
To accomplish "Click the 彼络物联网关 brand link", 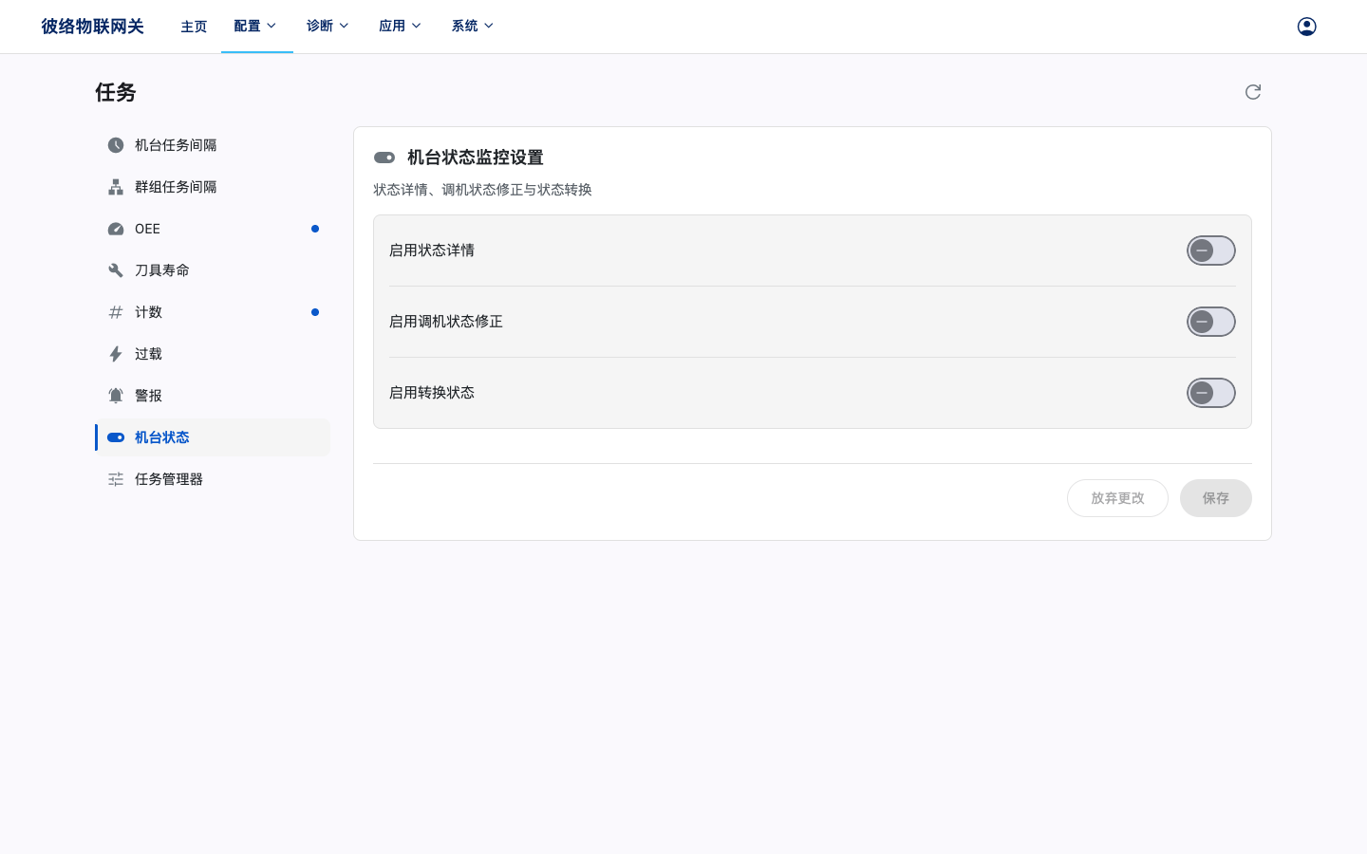I will click(92, 27).
